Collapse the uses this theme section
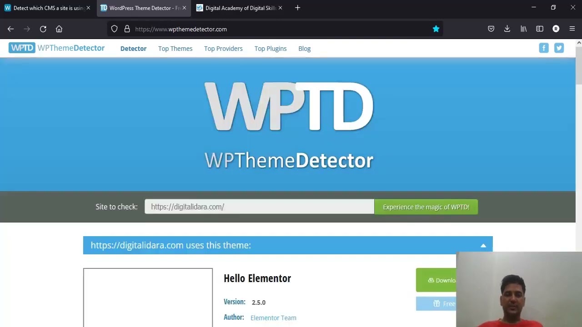The image size is (582, 327). point(483,245)
